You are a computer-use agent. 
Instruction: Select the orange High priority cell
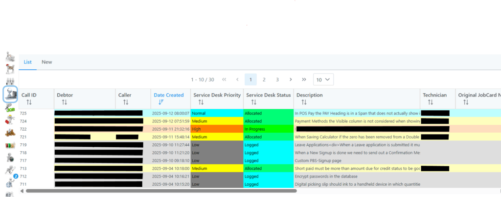[217, 129]
